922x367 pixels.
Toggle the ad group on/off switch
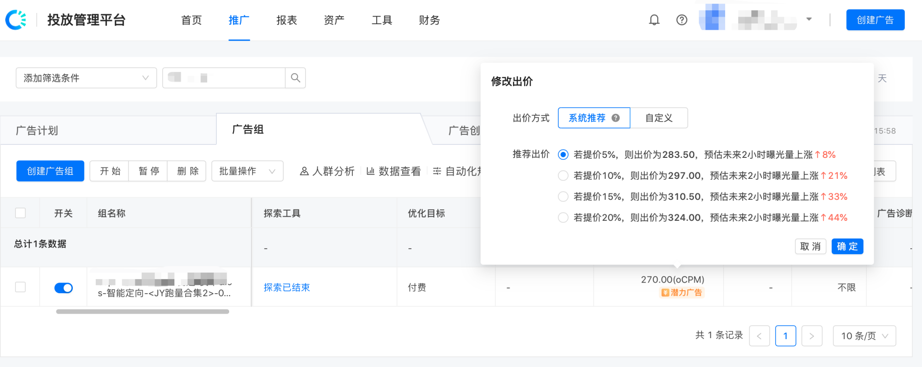(64, 288)
